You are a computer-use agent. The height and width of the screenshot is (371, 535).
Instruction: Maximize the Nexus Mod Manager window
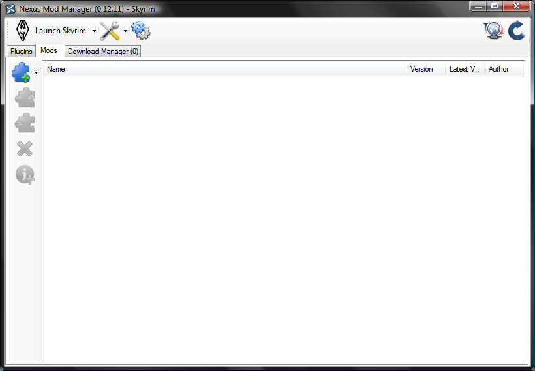(494, 6)
